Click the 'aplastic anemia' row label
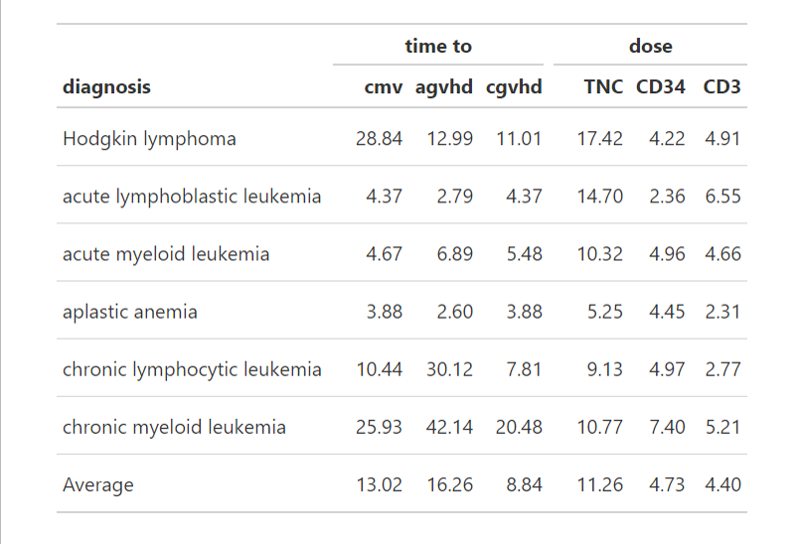Viewport: 799px width, 544px height. pos(130,312)
